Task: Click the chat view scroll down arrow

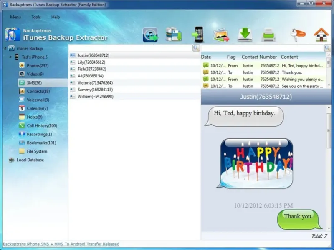Action: (329, 228)
